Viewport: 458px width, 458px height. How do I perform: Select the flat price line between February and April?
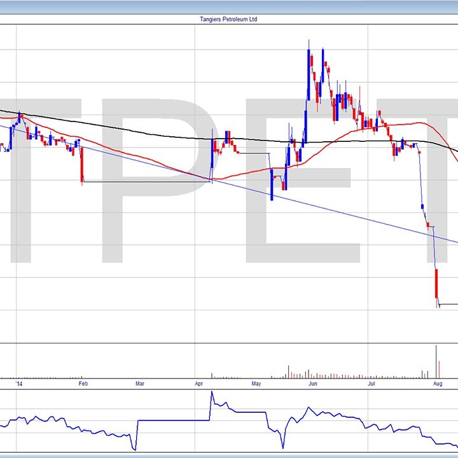click(146, 182)
